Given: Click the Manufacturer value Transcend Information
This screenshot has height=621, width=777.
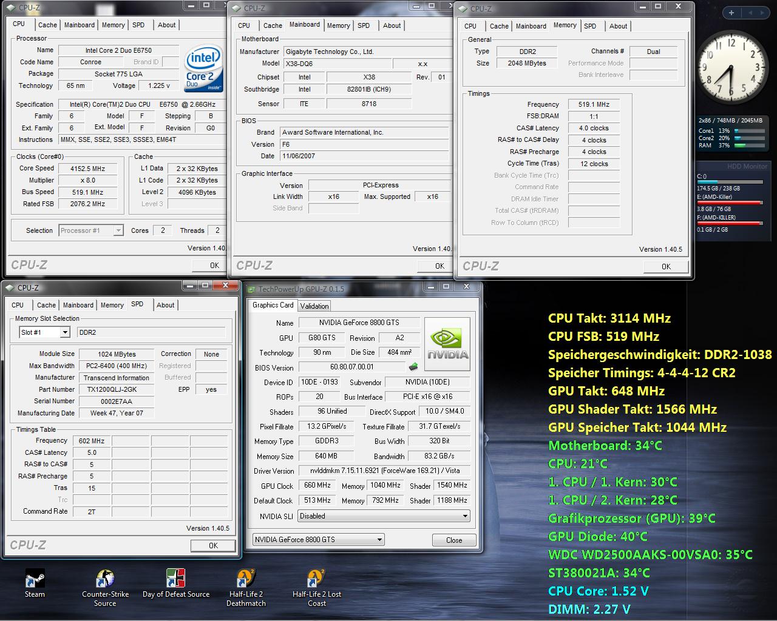Looking at the screenshot, I should (x=116, y=377).
